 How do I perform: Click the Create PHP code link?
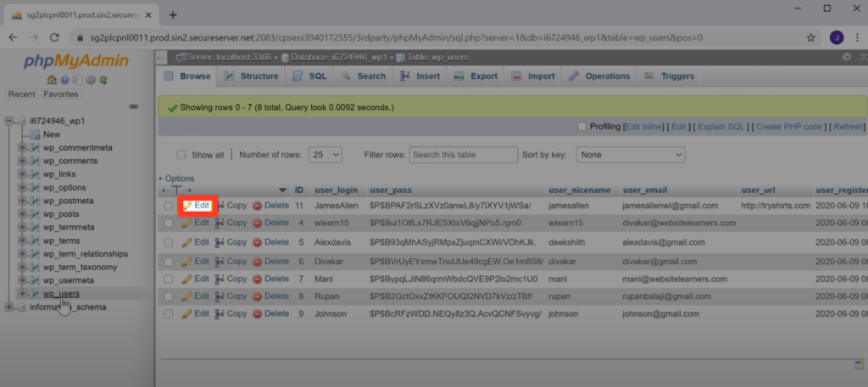click(789, 127)
